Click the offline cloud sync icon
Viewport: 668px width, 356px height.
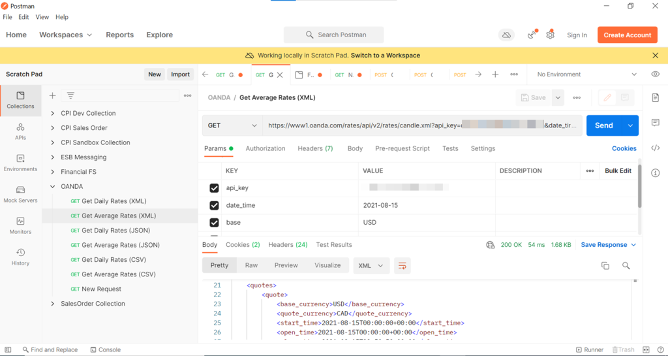click(x=506, y=35)
